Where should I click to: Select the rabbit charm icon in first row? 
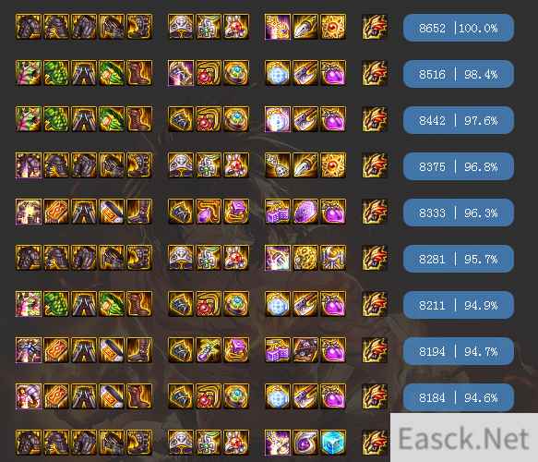coord(236,27)
